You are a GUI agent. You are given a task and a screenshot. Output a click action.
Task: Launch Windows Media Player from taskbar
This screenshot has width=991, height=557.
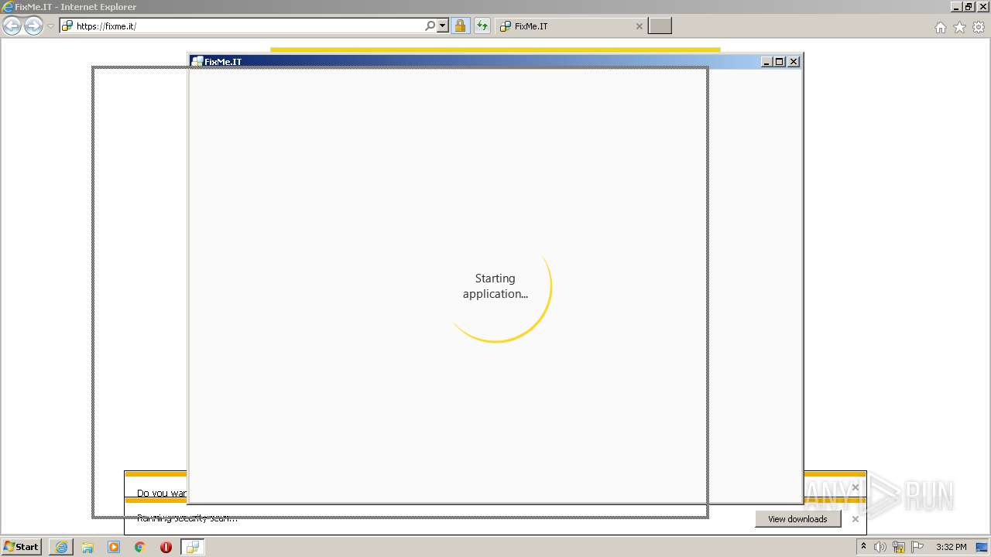click(114, 547)
